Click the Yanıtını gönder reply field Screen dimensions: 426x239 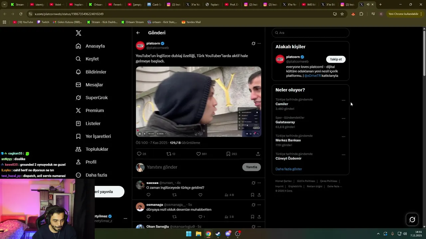pyautogui.click(x=193, y=167)
